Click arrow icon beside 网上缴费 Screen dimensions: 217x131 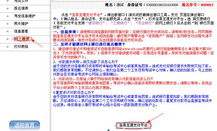[x=7, y=39]
